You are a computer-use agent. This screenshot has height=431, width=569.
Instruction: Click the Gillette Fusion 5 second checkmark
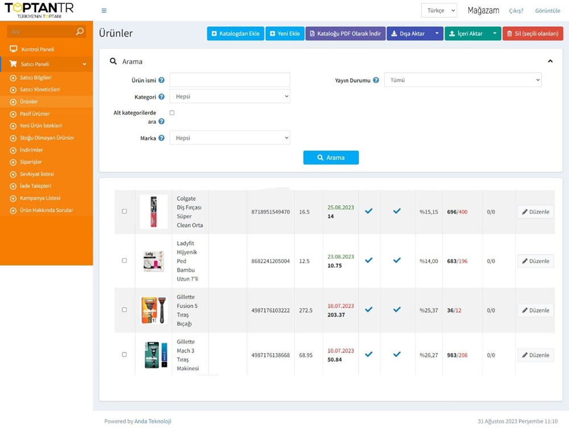tap(397, 309)
